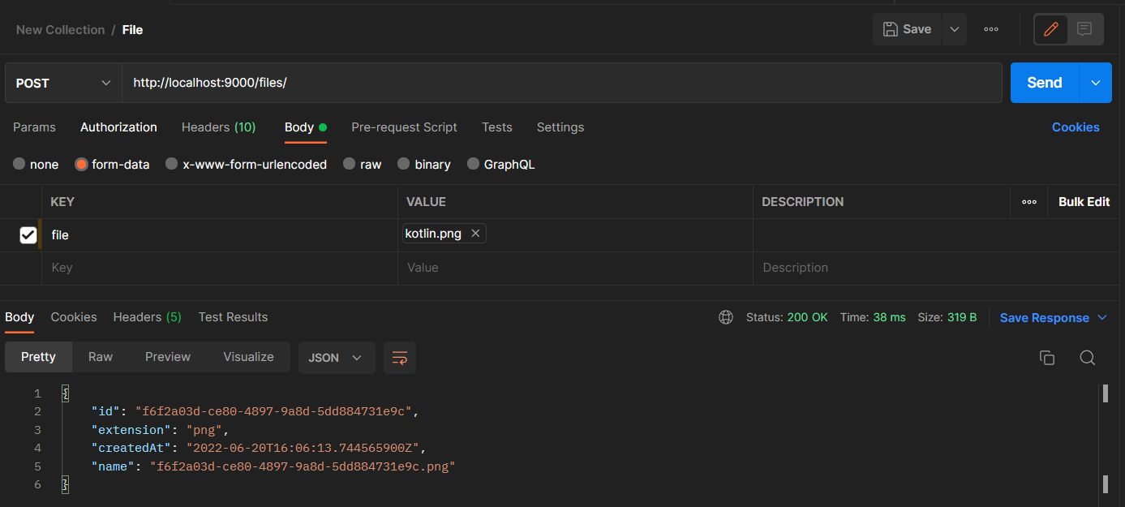Open the response Headers (5) tab
Screen dimensions: 1125x507
(147, 317)
